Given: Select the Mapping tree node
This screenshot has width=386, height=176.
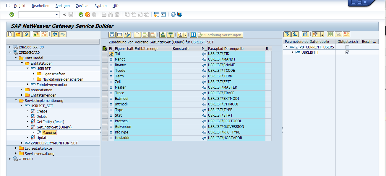Looking at the screenshot, I should click(49, 133).
